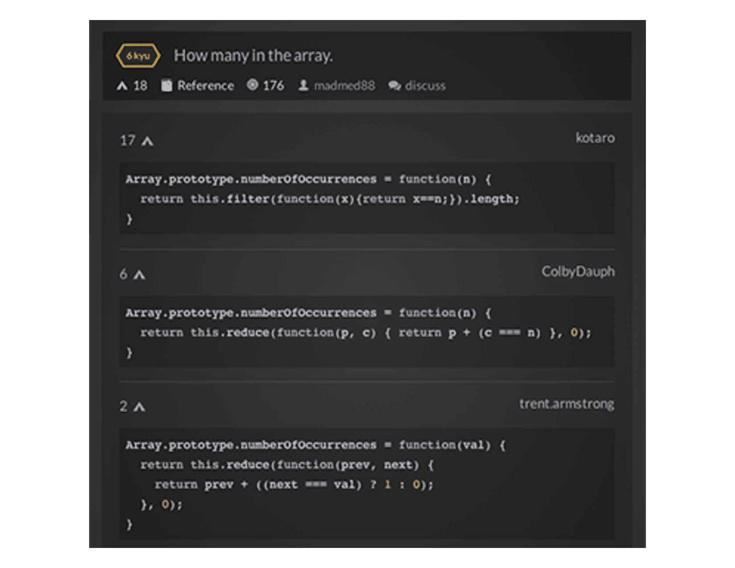735x568 pixels.
Task: Click the 6 kyu rank badge
Action: (138, 55)
